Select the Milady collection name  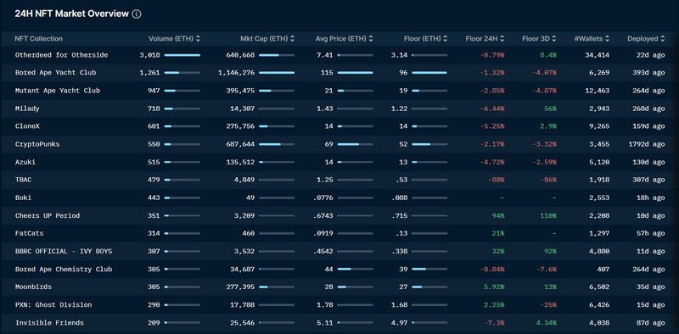point(27,109)
